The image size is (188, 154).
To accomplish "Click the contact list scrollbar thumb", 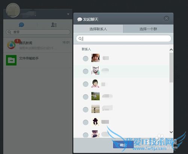I will (x=171, y=68).
